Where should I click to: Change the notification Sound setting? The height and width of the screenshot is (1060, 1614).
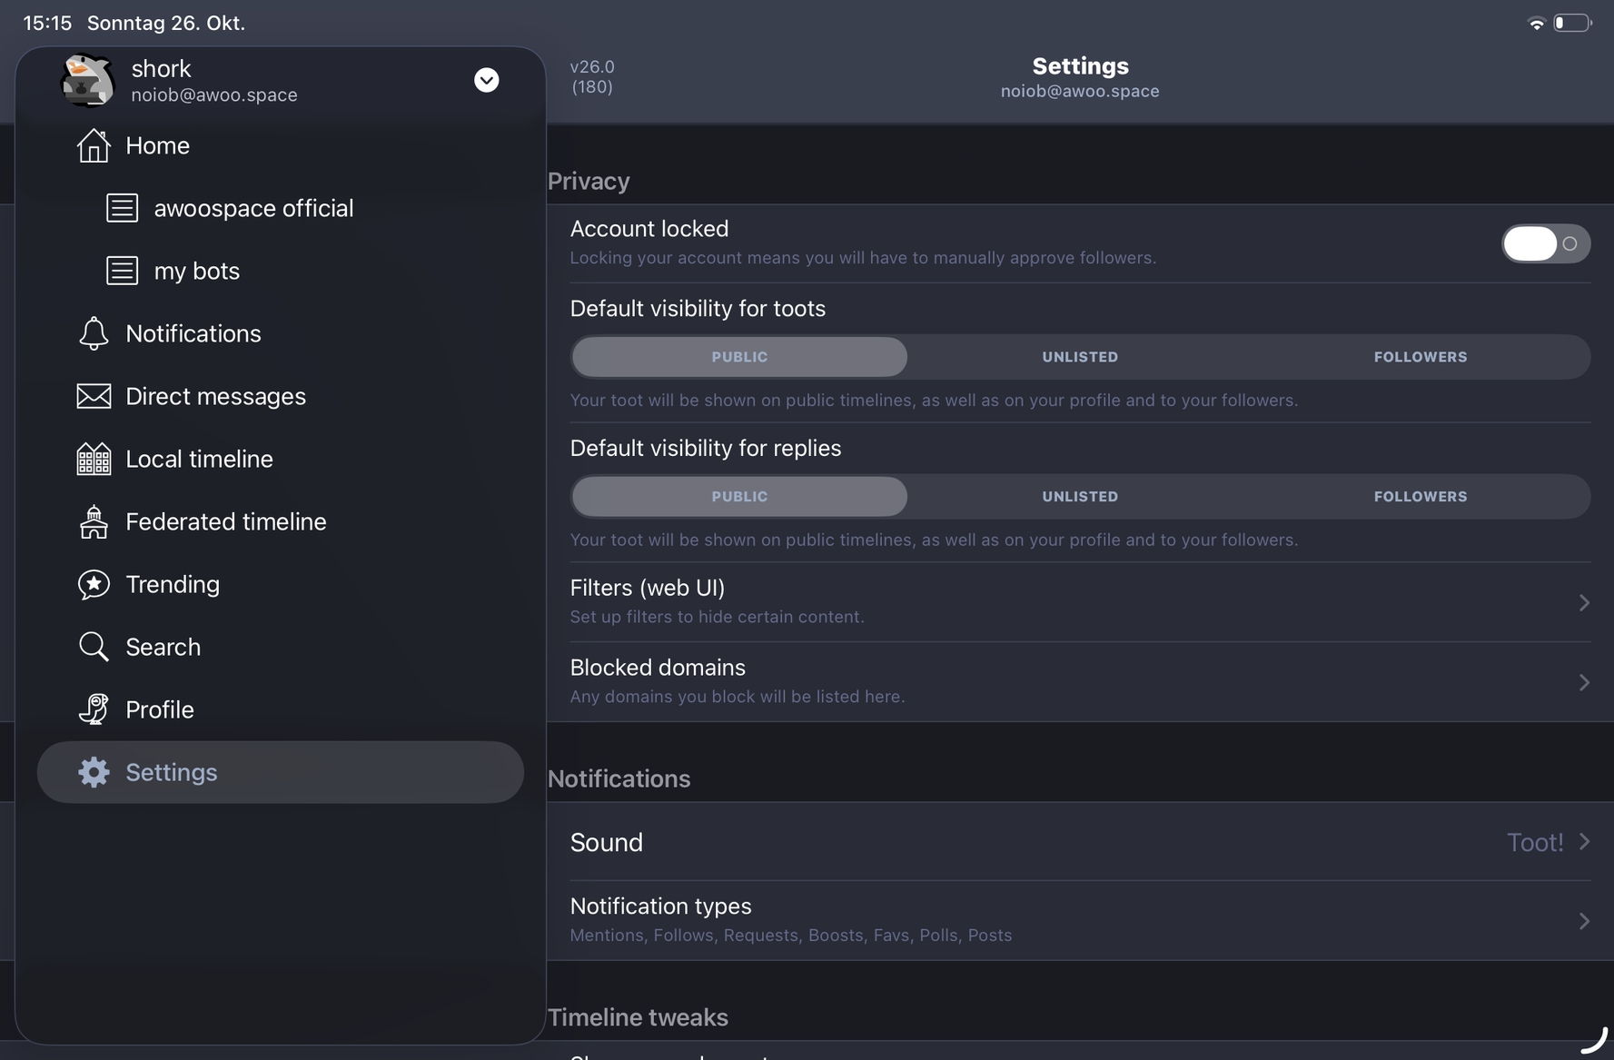pyautogui.click(x=1079, y=842)
